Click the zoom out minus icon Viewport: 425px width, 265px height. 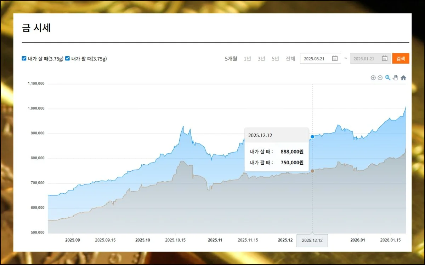[380, 78]
